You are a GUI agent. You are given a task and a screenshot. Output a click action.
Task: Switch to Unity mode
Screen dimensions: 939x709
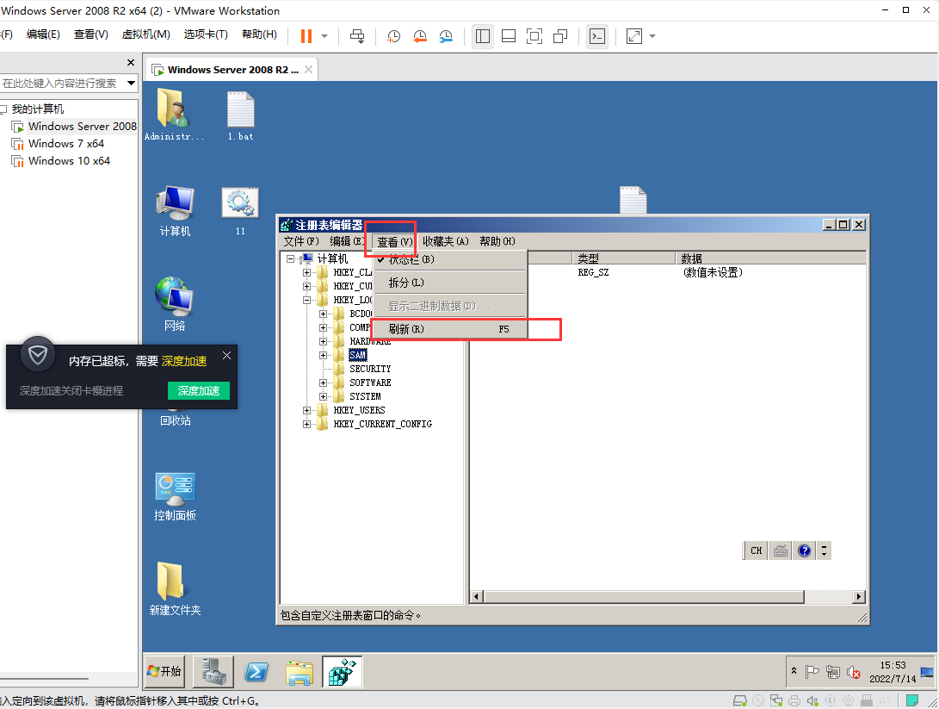(560, 36)
